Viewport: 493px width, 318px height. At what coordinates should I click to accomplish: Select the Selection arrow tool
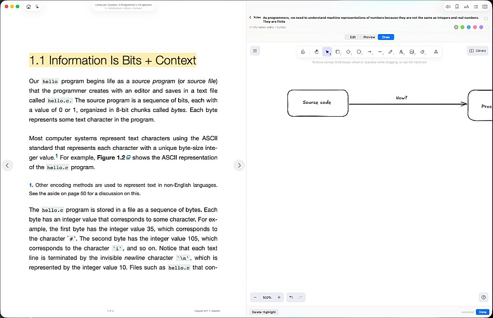(327, 52)
